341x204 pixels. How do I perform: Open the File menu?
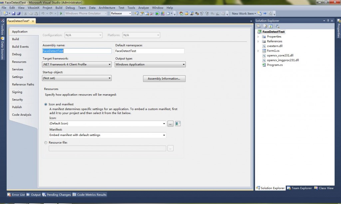tap(4, 8)
